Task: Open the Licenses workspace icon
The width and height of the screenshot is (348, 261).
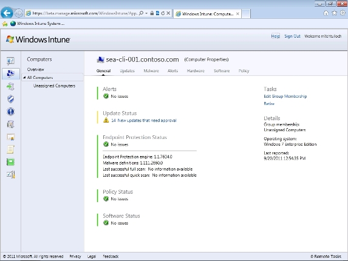Action: (x=10, y=137)
